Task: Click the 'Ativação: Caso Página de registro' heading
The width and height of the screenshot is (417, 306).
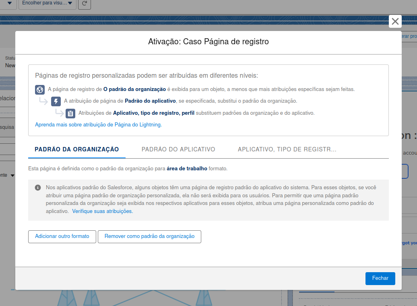Action: coord(208,42)
